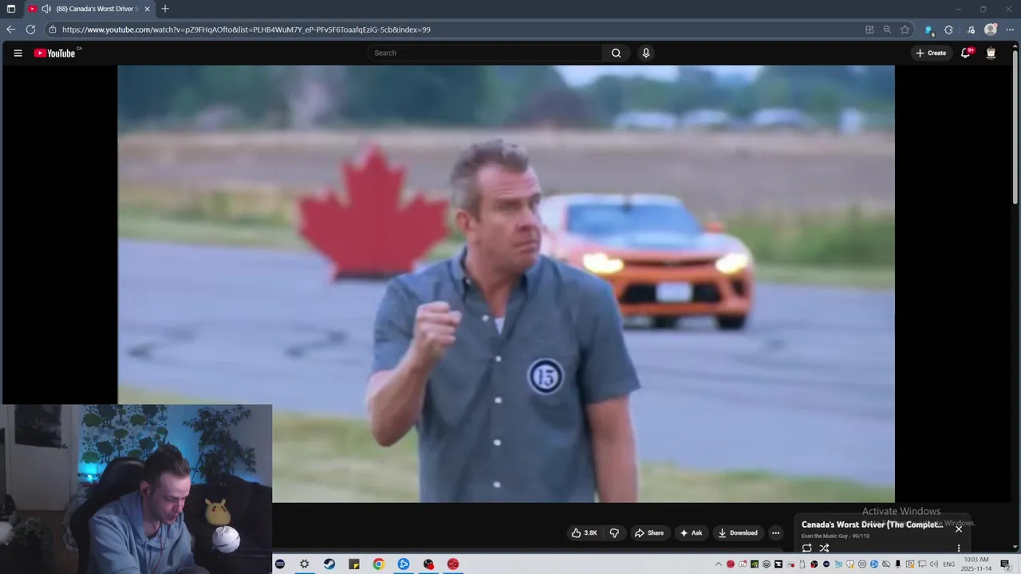
Task: Open browser Settings and more menu
Action: pos(1010,29)
